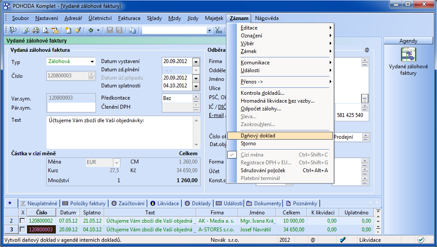This screenshot has width=437, height=247.
Task: Click the POHODA app icon in title bar
Action: [x=7, y=6]
